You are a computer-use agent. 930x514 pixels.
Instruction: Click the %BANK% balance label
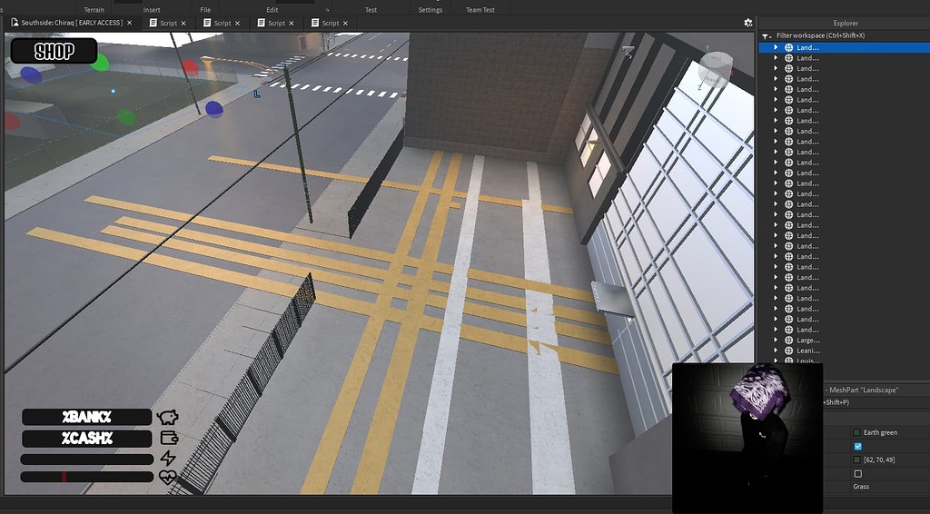click(x=86, y=418)
